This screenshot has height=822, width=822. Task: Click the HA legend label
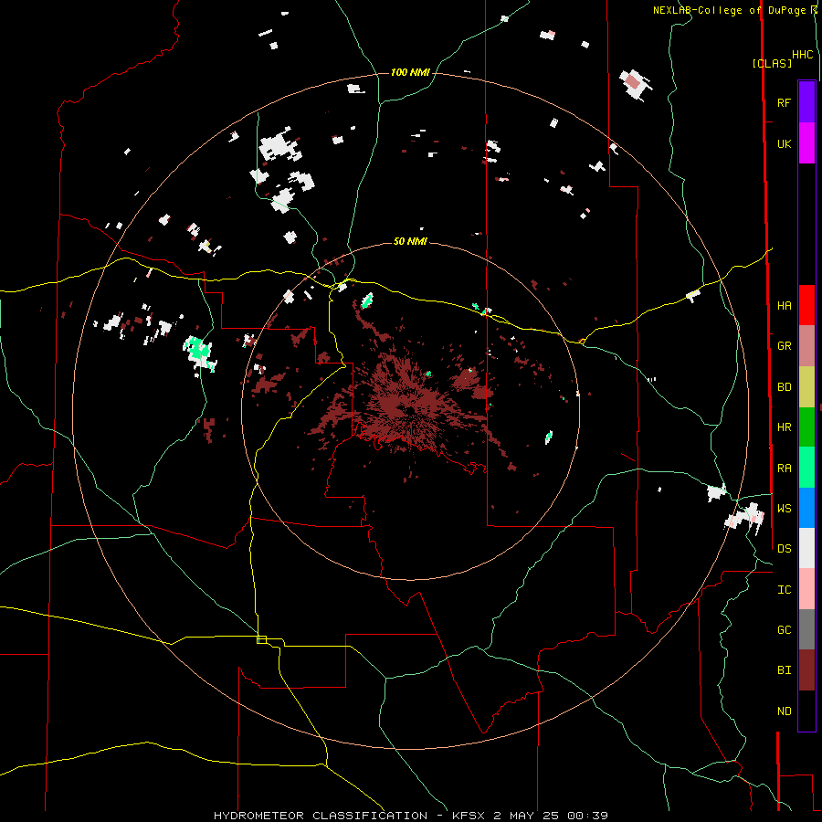tap(784, 305)
